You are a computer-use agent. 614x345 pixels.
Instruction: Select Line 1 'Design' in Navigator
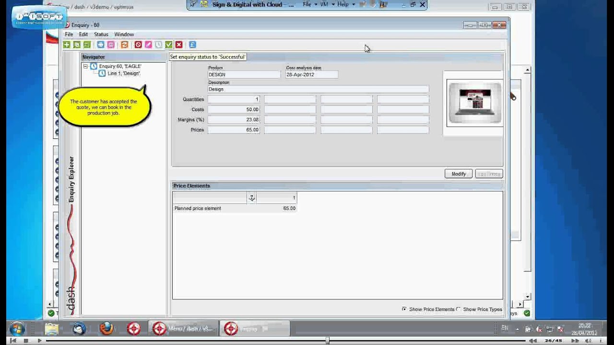click(x=124, y=73)
